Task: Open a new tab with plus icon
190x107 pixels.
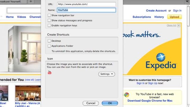Action: click(x=31, y=1)
